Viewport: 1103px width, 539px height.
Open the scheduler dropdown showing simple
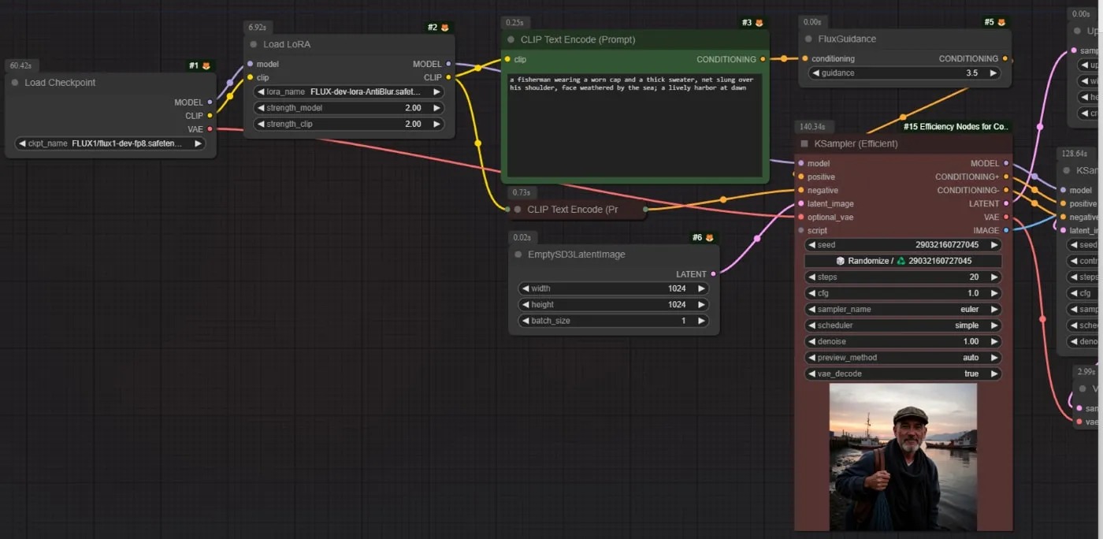point(903,325)
